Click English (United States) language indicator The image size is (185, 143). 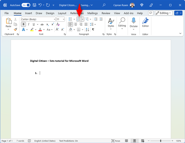pos(45,141)
